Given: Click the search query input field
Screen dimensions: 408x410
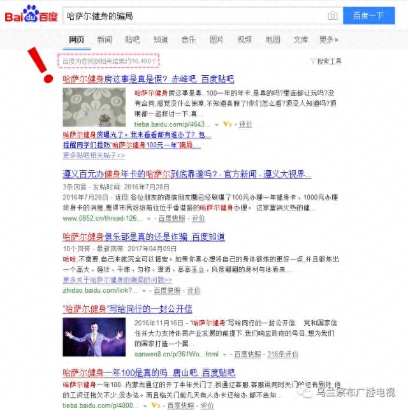Looking at the screenshot, I should point(194,16).
